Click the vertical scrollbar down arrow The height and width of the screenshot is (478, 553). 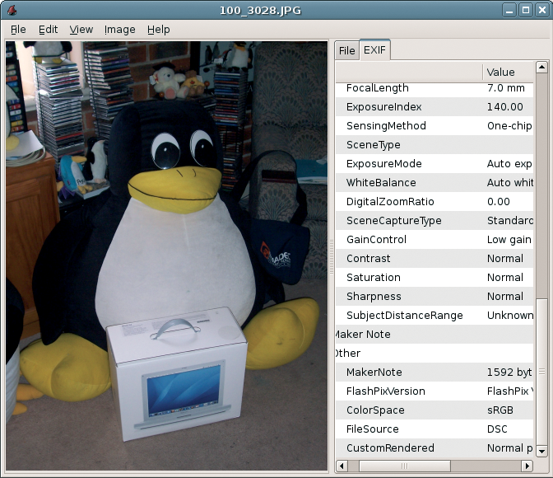pyautogui.click(x=541, y=451)
